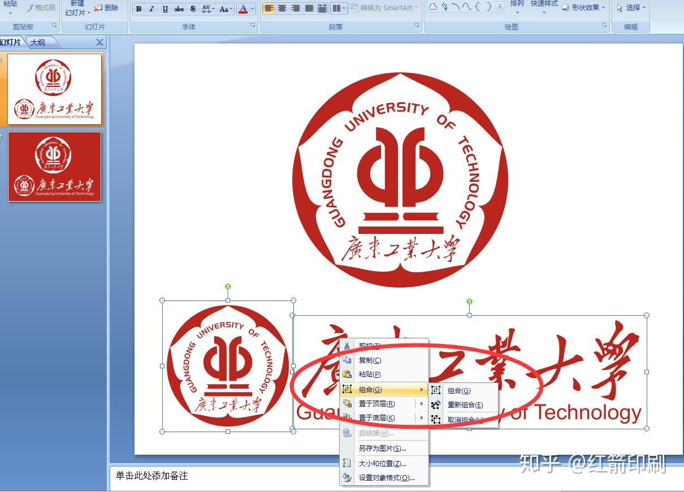Screen dimensions: 684x492
Task: Click the Cut scissors icon in context menu
Action: pos(347,346)
